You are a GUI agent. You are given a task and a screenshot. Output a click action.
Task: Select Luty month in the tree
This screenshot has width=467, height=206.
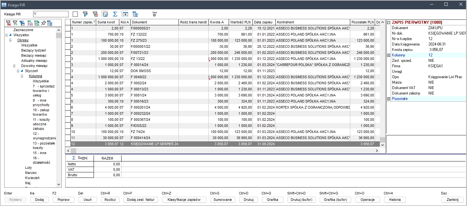point(28,168)
